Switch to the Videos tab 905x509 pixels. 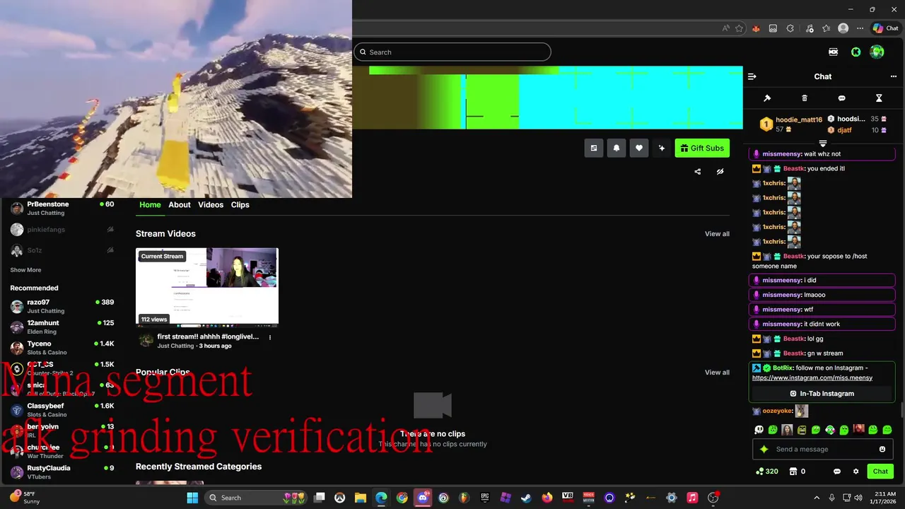click(211, 204)
